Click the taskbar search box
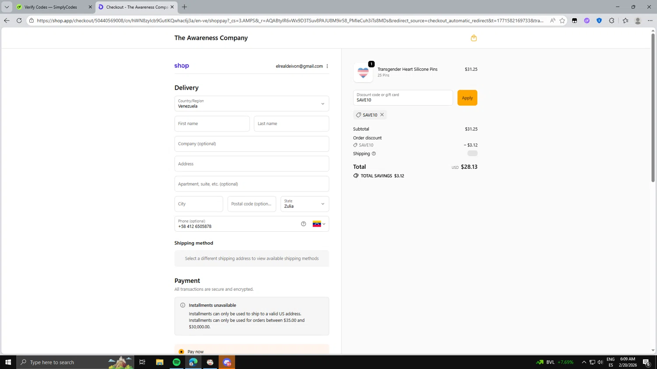Viewport: 657px width, 369px height. [x=75, y=362]
